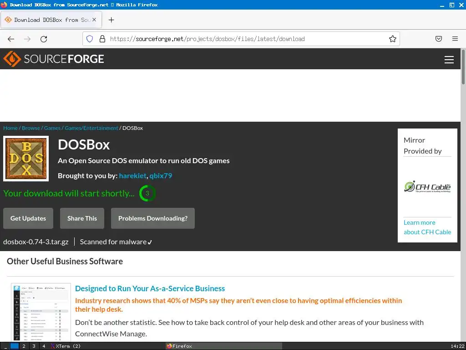Select the active blue workspace 1 box

(14, 346)
